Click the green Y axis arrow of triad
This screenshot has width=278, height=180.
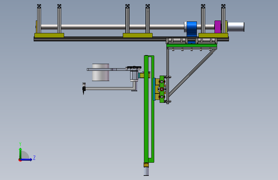[x=21, y=153]
